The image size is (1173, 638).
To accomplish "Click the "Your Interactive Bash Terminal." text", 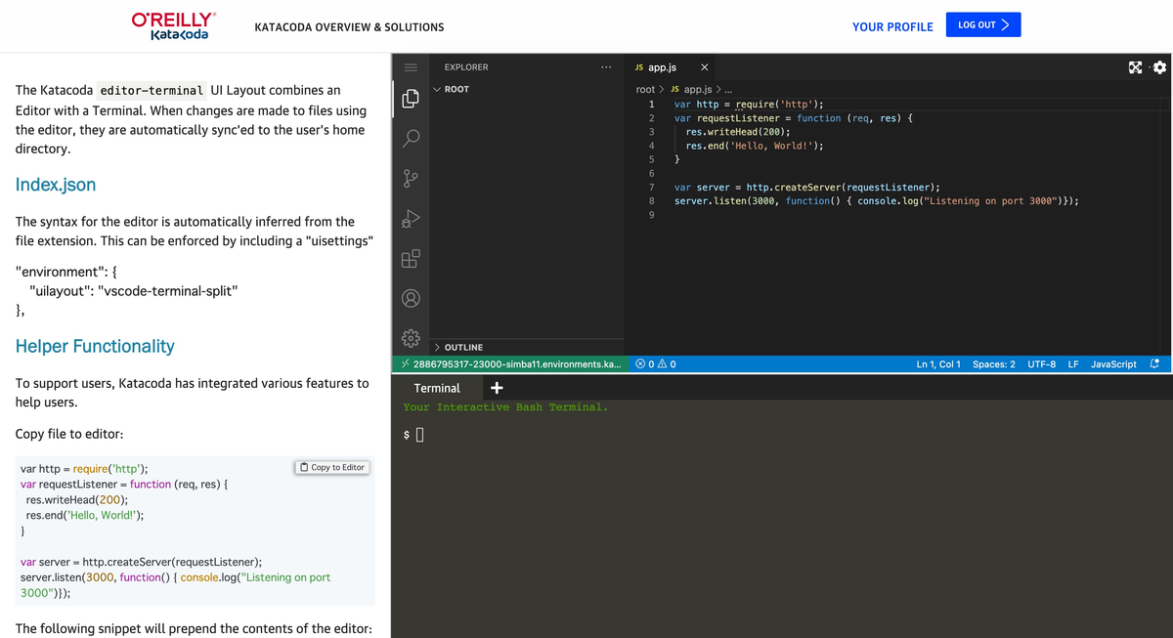I will click(x=505, y=407).
